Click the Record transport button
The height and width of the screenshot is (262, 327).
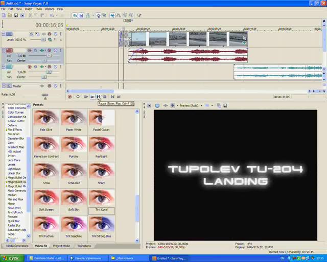(x=70, y=97)
